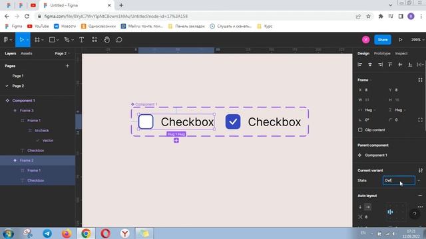Set auto layout direction to vertical
Screen dimensions: 426x239
(x=360, y=207)
